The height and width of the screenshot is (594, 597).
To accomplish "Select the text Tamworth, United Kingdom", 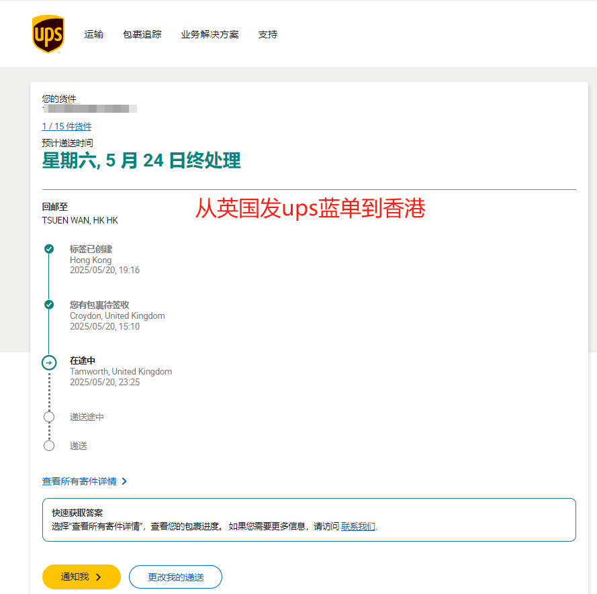I will click(121, 371).
